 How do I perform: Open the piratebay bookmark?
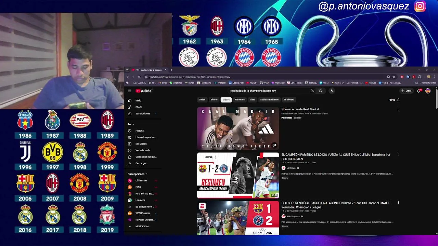311,83
